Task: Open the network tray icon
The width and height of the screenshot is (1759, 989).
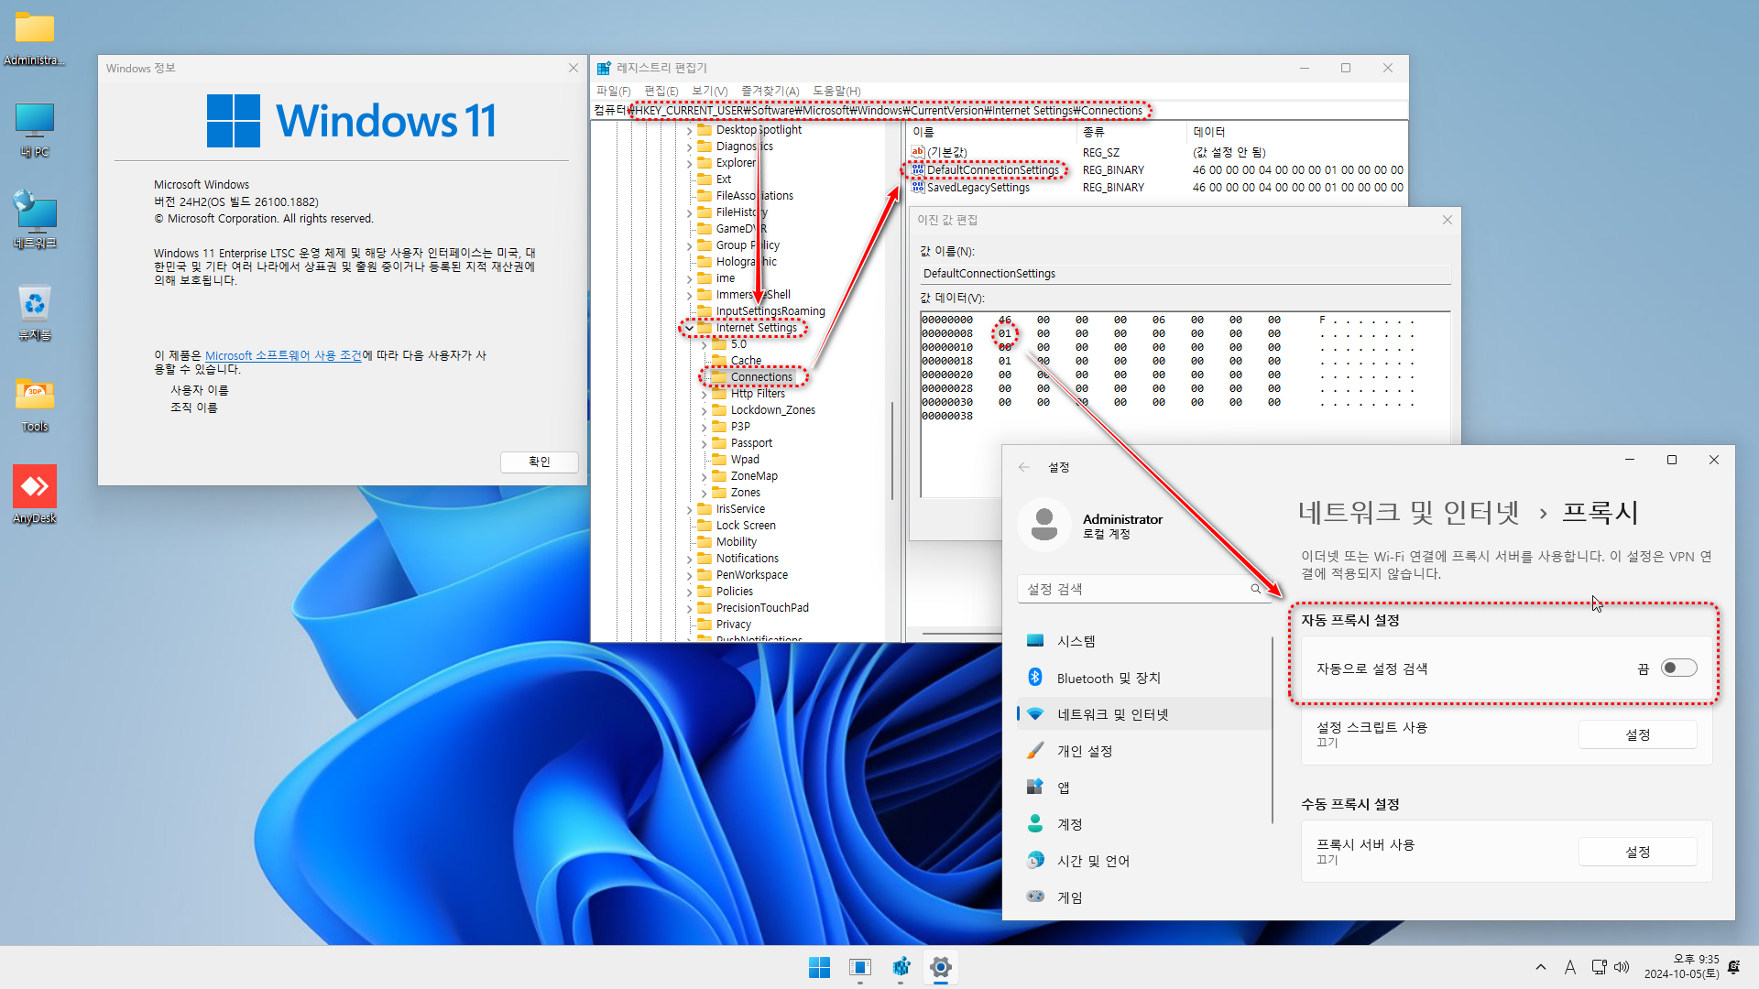Action: point(1600,967)
